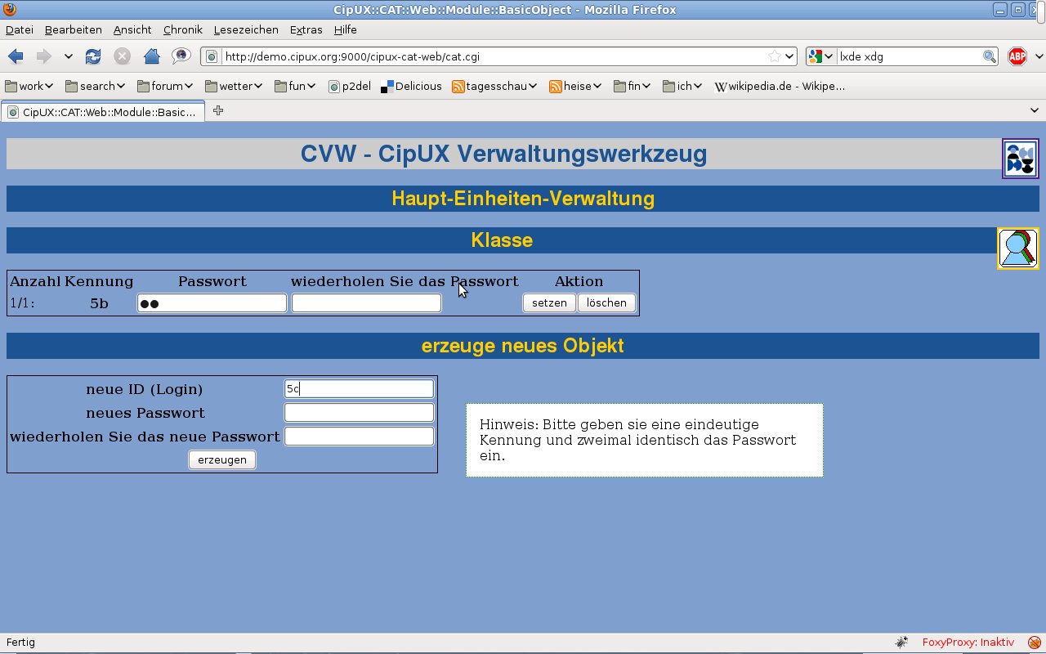
Task: Click the wiederholen Sie das Passwort field
Action: [x=366, y=303]
